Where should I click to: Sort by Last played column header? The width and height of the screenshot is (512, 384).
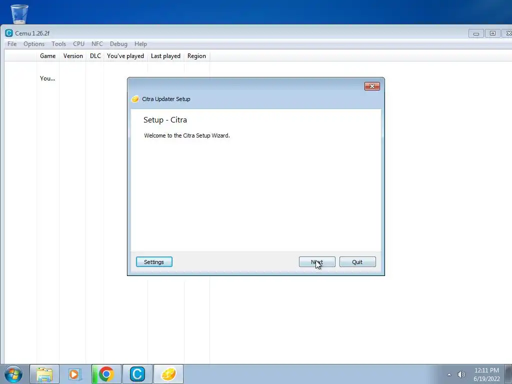[x=165, y=56]
